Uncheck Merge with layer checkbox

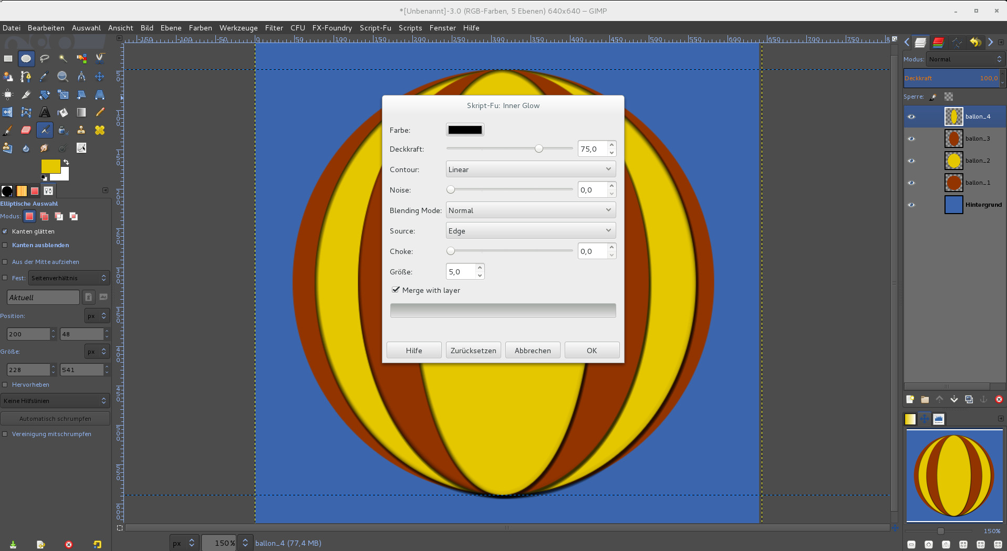point(396,290)
